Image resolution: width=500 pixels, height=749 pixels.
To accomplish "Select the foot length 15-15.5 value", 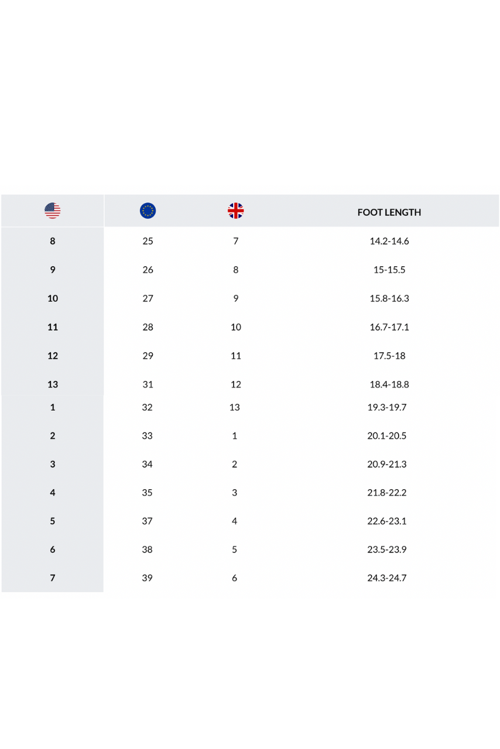I will click(x=389, y=270).
